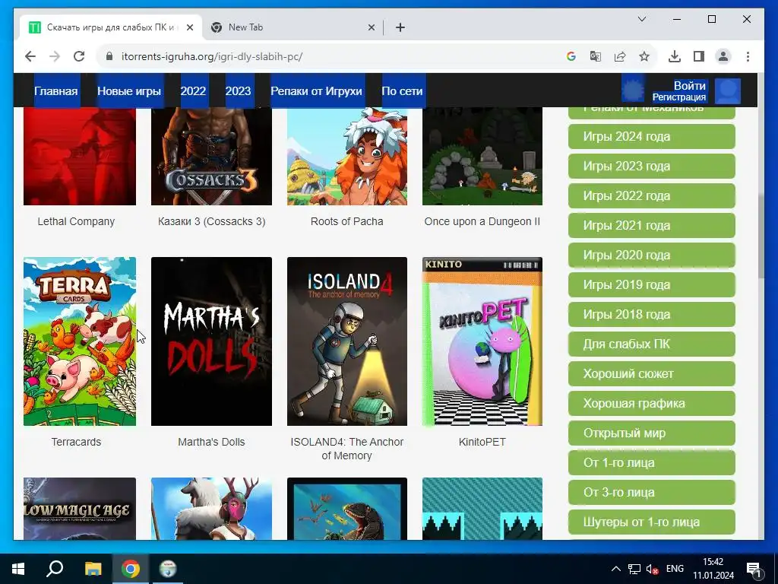Bookmark this page with the star icon

(644, 56)
